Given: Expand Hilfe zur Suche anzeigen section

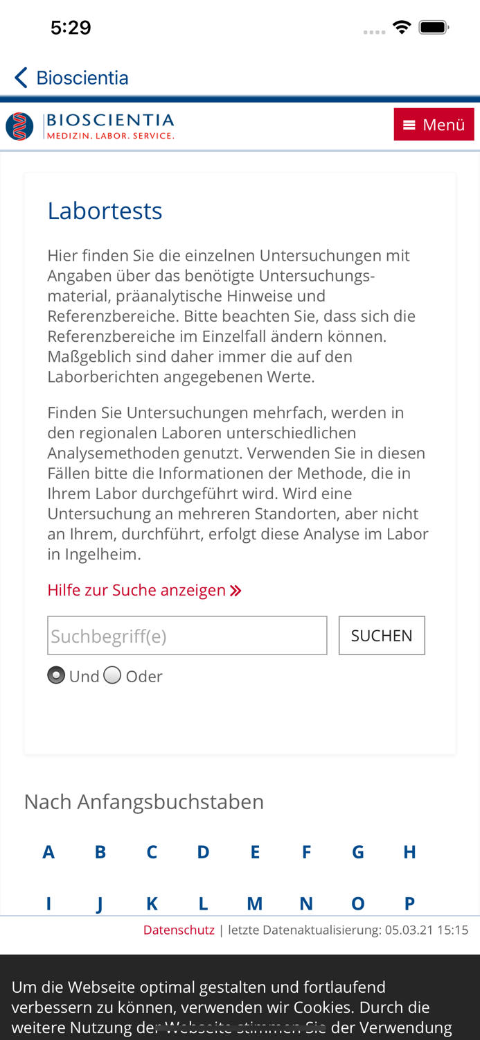Looking at the screenshot, I should point(137,590).
